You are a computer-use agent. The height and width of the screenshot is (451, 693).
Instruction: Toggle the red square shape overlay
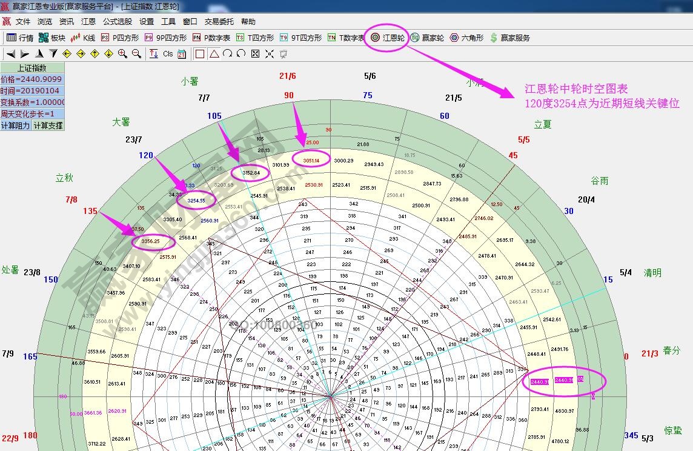click(200, 54)
